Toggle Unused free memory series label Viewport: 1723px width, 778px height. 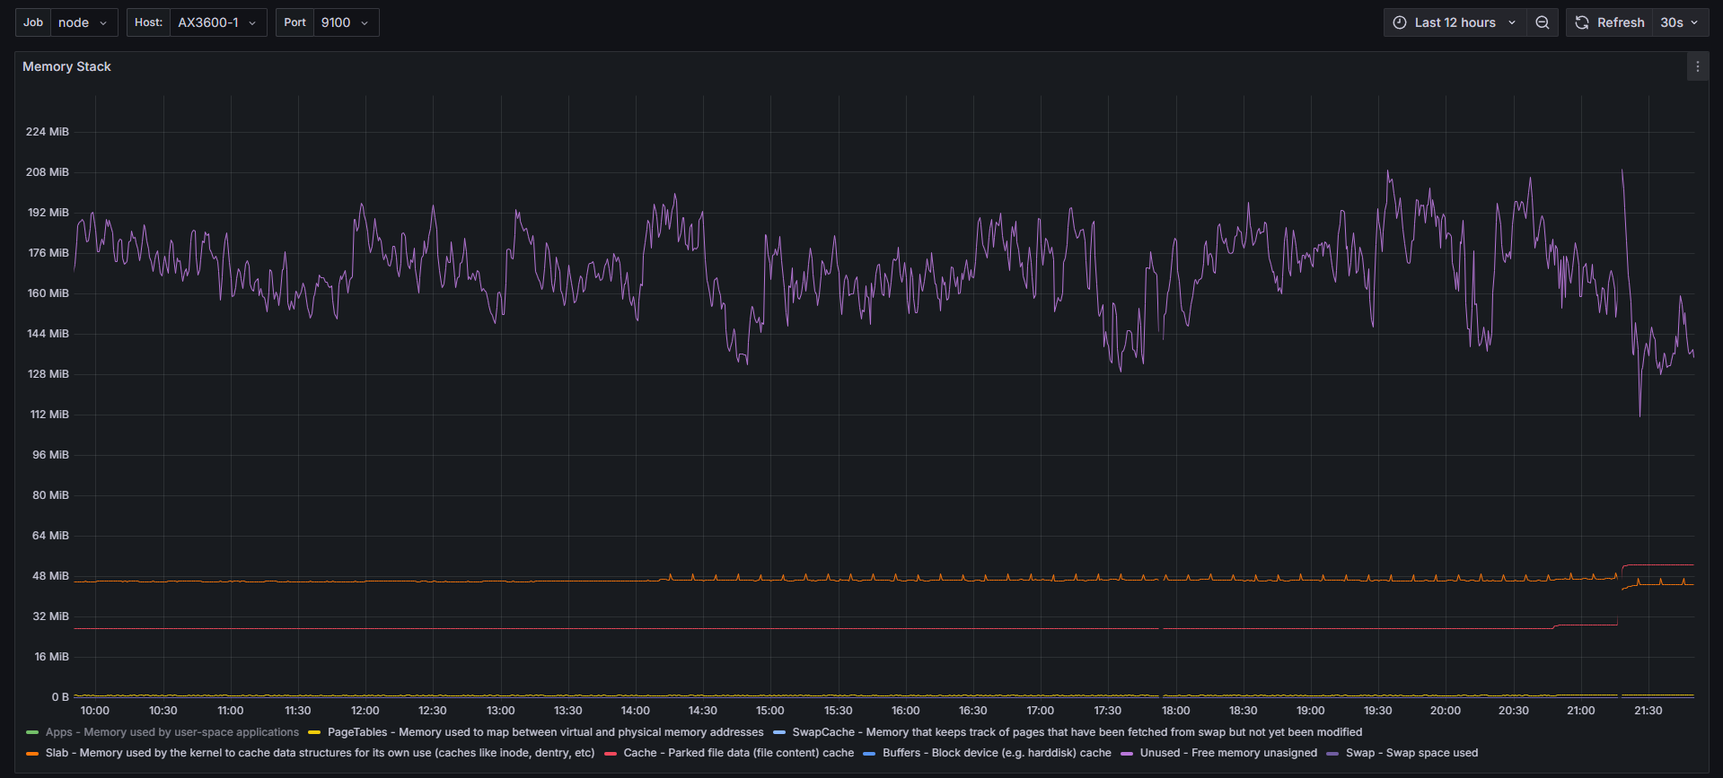1227,753
